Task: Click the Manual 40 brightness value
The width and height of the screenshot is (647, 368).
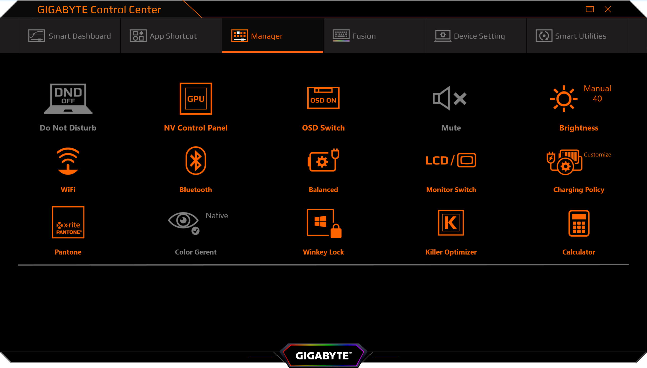Action: [x=597, y=94]
